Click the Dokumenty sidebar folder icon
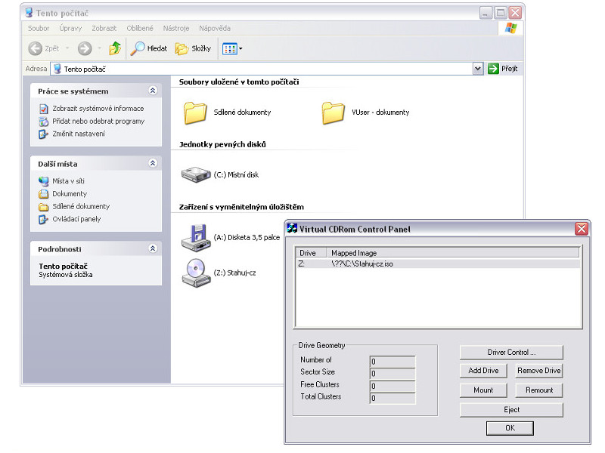The height and width of the screenshot is (453, 605). tap(44, 194)
